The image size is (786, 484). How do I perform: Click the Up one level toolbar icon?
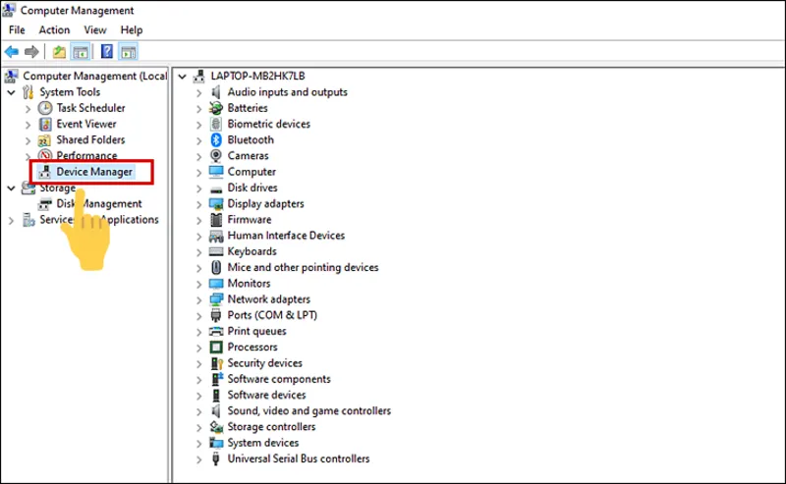click(x=60, y=51)
